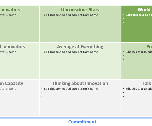
Task: Click second empty bullet in Talk cell
Action: pyautogui.click(x=124, y=92)
